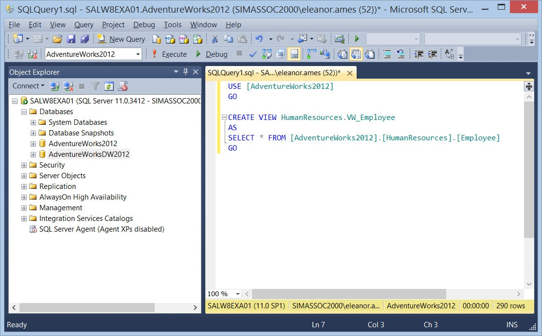
Task: Open the Project menu
Action: point(113,25)
